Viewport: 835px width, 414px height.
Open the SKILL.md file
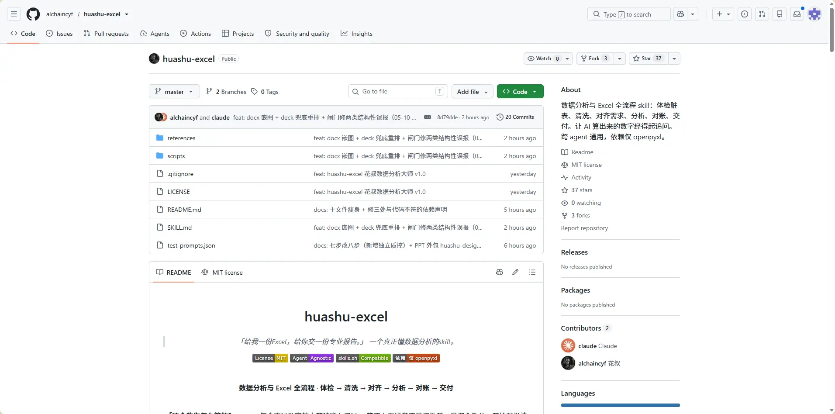tap(179, 228)
